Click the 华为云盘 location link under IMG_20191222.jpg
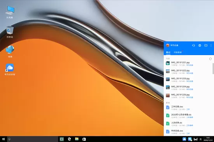The height and width of the screenshot is (142, 214). (x=190, y=73)
